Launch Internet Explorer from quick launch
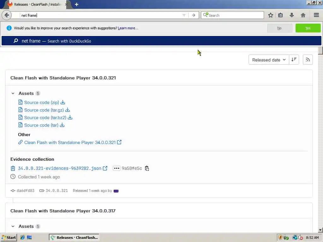 click(22, 237)
